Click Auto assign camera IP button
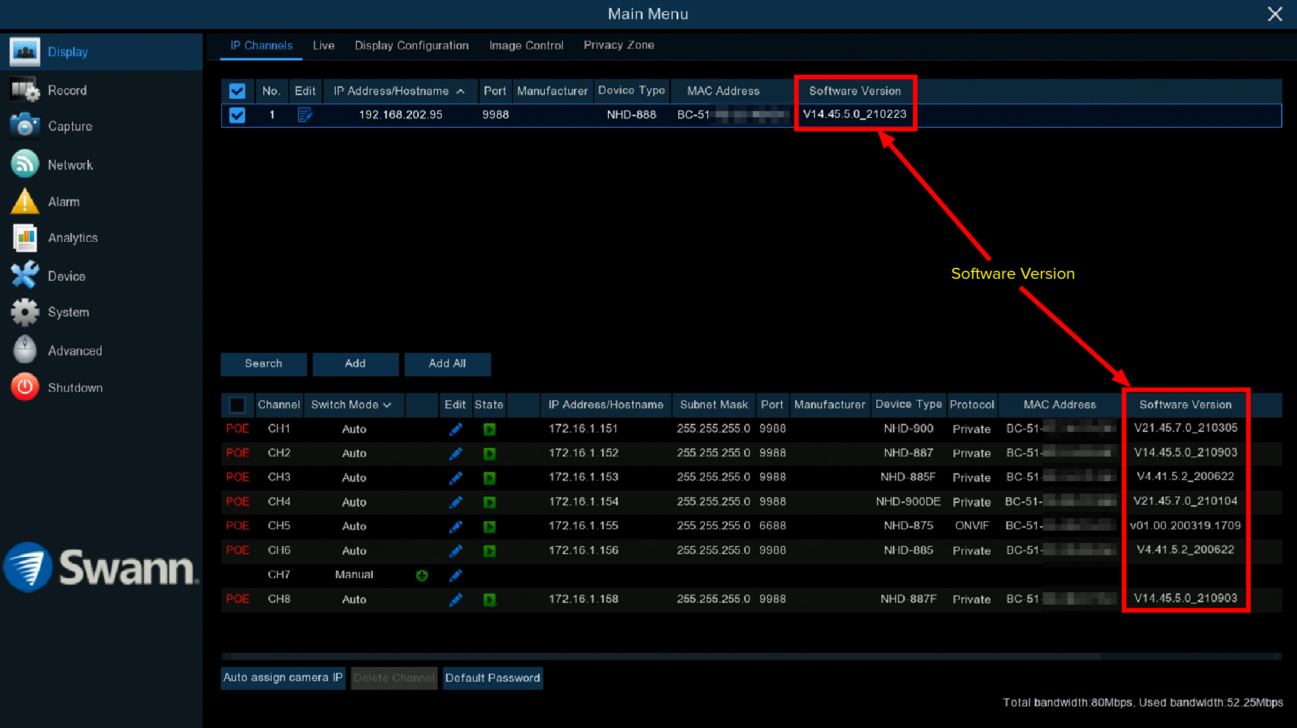 (x=283, y=677)
